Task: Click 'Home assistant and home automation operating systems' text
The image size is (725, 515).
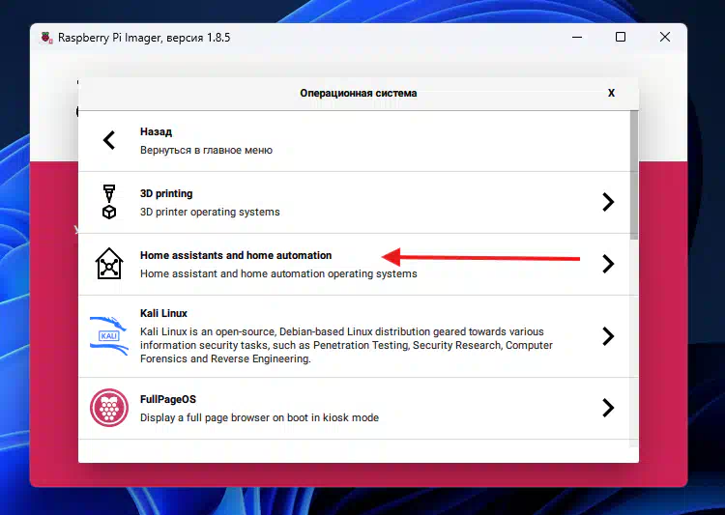Action: coord(278,273)
